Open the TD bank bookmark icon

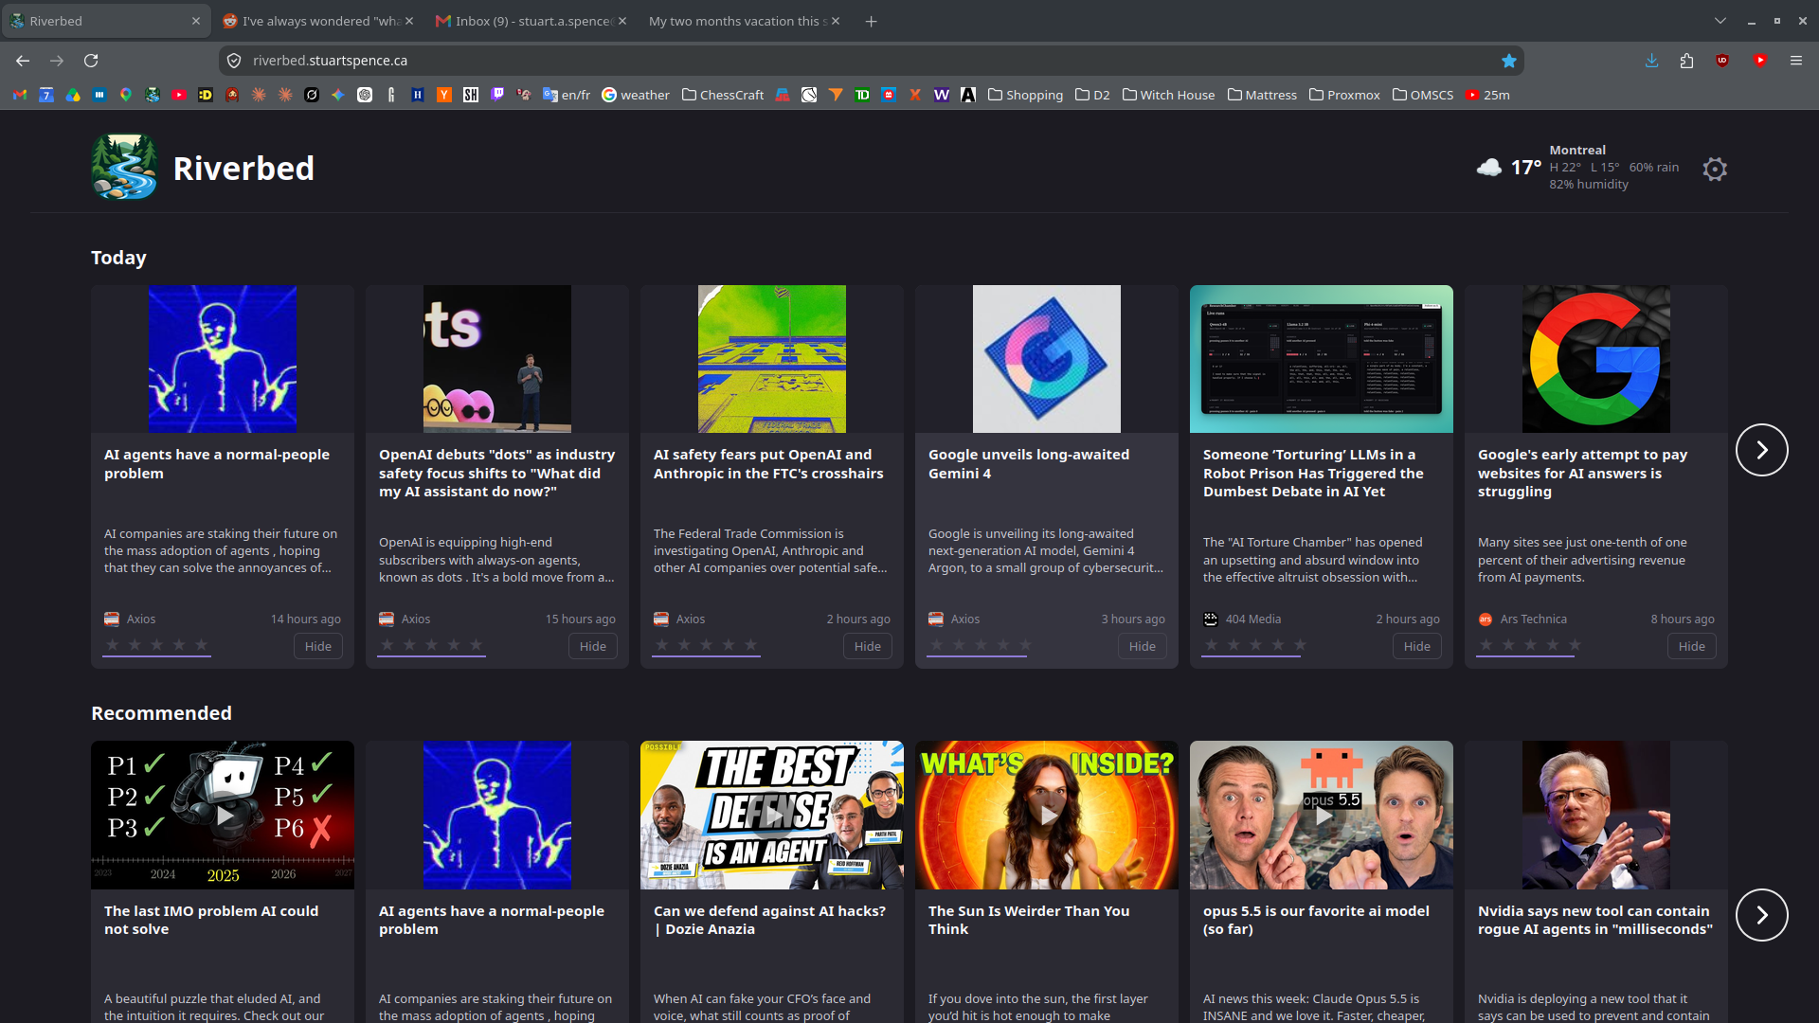(x=862, y=95)
